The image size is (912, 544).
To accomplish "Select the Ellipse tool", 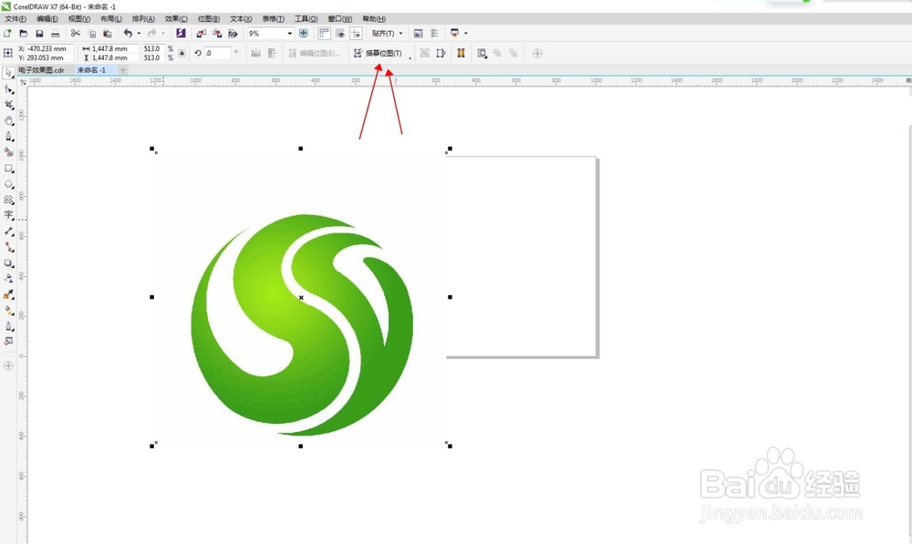I will coord(8,184).
